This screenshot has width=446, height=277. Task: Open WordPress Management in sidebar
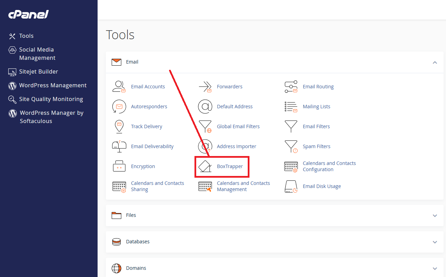click(x=53, y=85)
